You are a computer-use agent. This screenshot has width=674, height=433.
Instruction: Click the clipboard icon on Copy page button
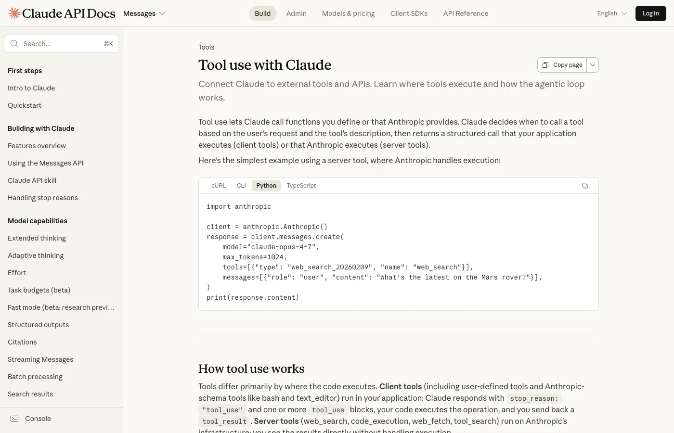pos(545,64)
